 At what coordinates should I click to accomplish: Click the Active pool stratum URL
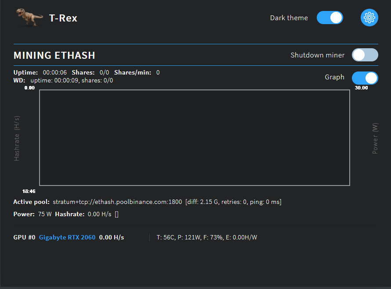pos(116,202)
